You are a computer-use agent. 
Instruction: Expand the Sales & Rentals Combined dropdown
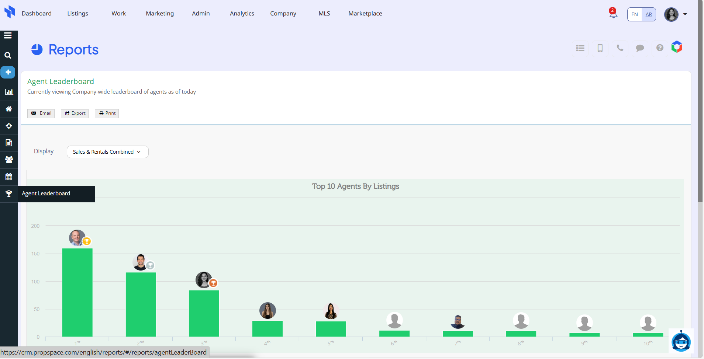(107, 152)
